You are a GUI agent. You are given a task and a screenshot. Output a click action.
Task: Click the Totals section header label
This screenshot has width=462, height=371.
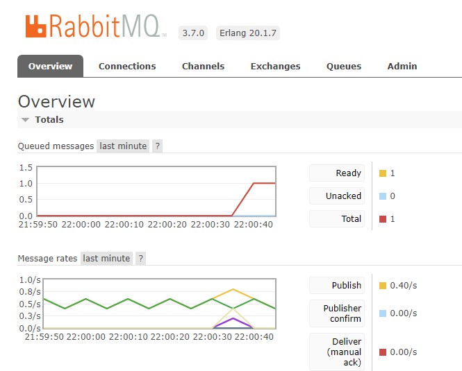coord(49,120)
